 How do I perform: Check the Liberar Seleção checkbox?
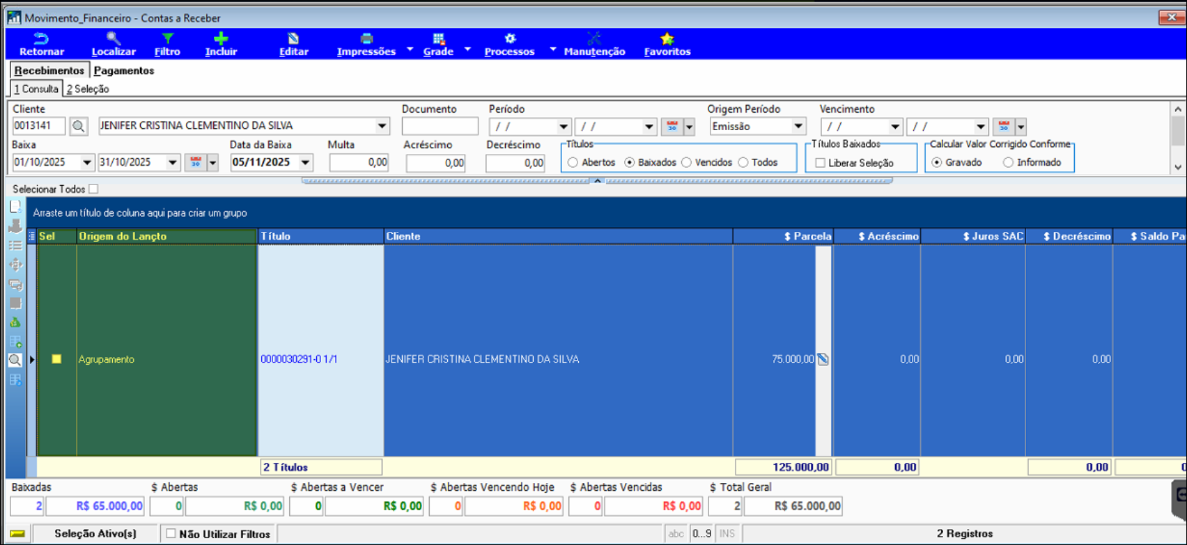click(821, 163)
